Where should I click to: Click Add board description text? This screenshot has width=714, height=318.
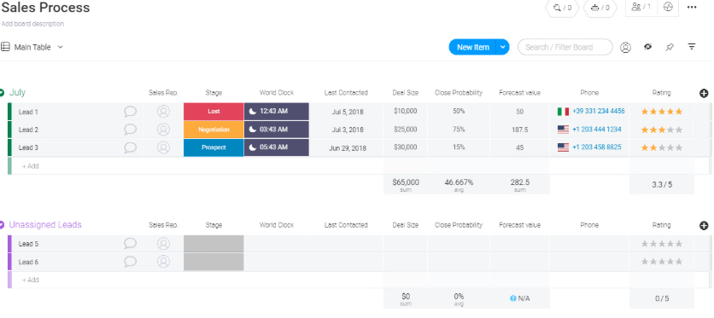point(32,24)
